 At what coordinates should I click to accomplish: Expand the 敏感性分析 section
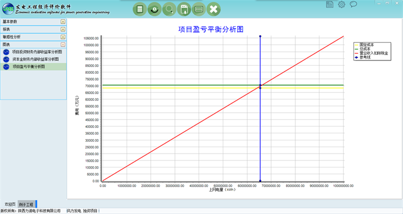(x=63, y=37)
